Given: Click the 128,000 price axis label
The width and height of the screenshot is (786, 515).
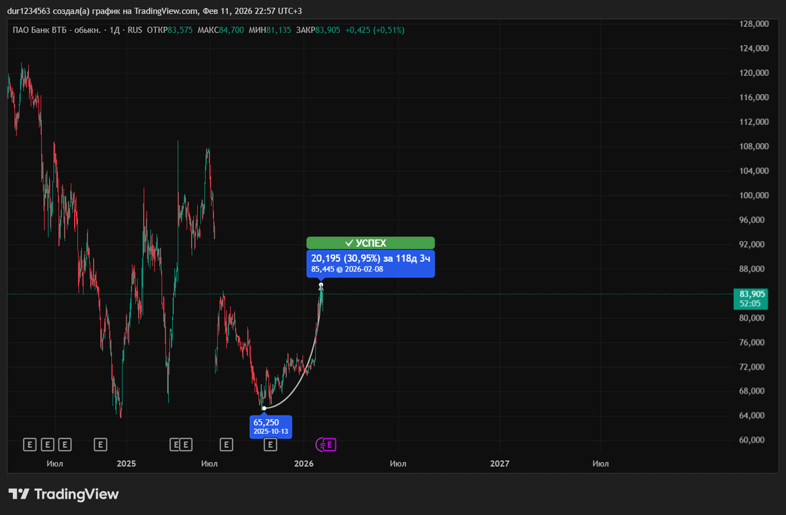Looking at the screenshot, I should [753, 24].
